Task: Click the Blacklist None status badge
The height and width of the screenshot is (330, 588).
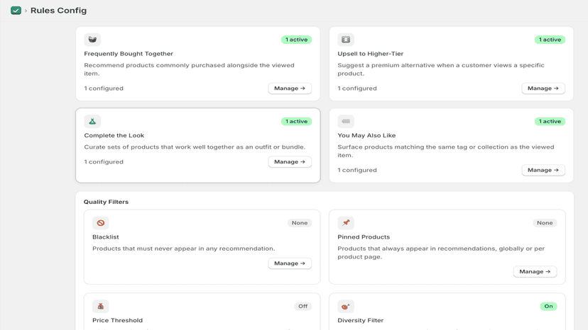Action: [x=300, y=223]
